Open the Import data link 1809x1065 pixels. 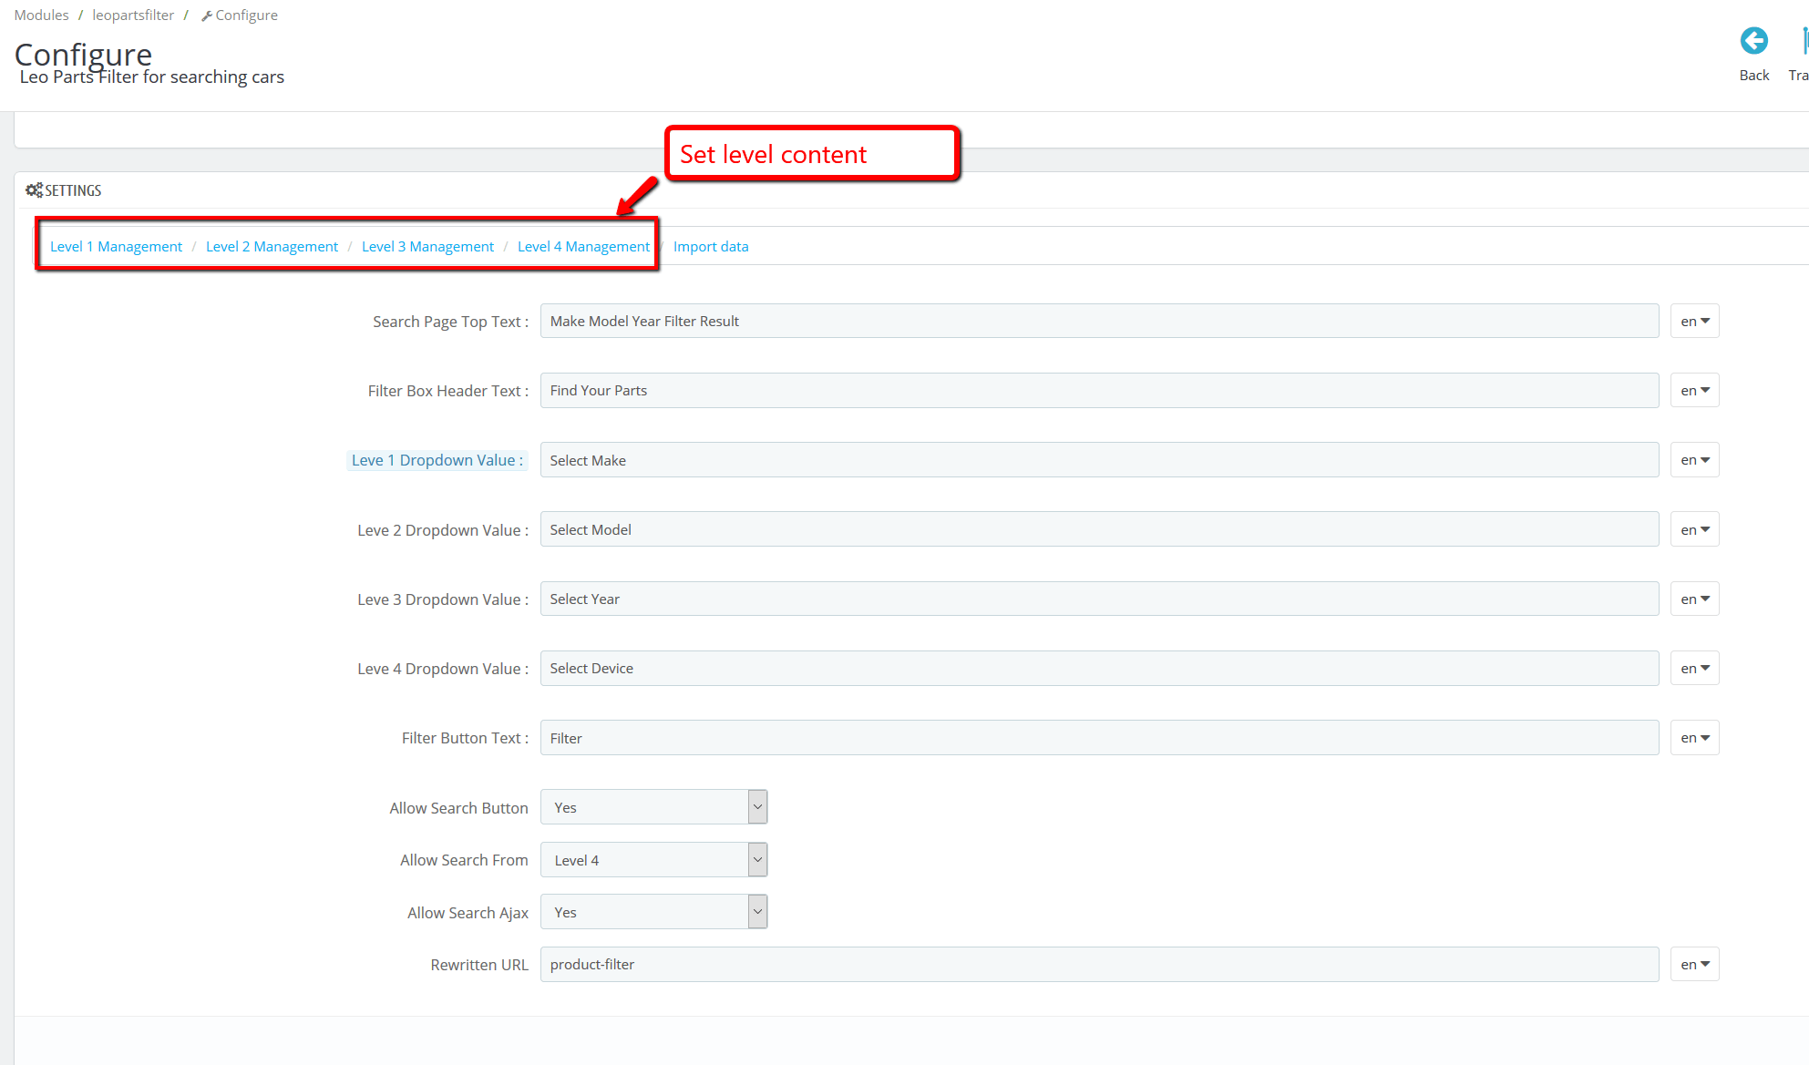coord(710,247)
